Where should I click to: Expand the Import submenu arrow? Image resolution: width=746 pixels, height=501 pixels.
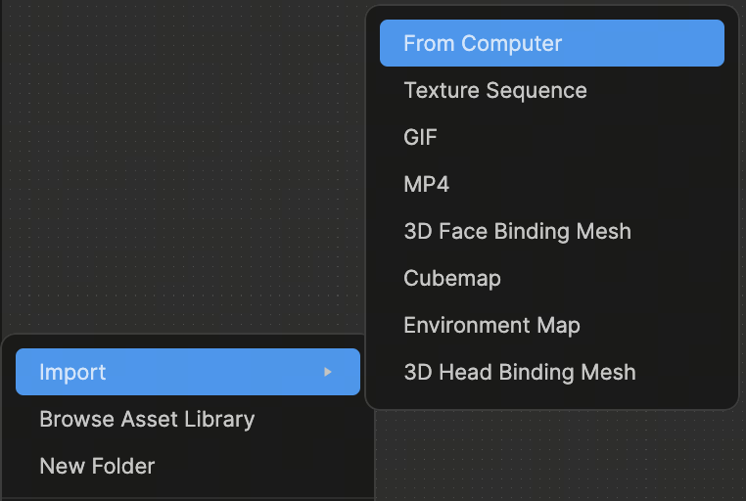pyautogui.click(x=328, y=372)
